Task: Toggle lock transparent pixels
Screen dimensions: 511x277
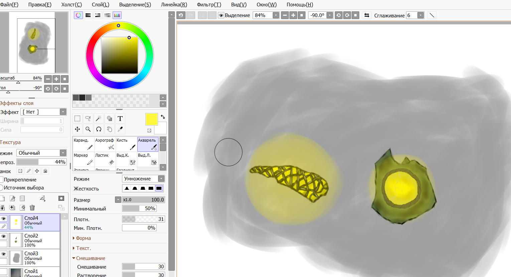Action: [x=20, y=171]
